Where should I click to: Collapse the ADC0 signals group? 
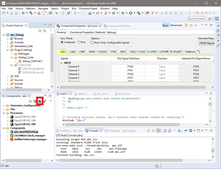tap(62, 63)
